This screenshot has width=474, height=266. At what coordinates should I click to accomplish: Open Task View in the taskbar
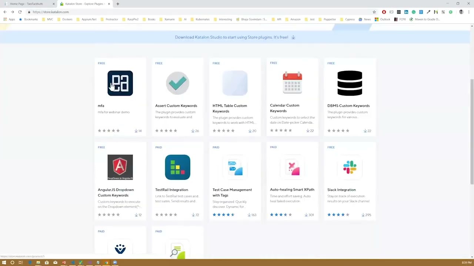(x=21, y=263)
